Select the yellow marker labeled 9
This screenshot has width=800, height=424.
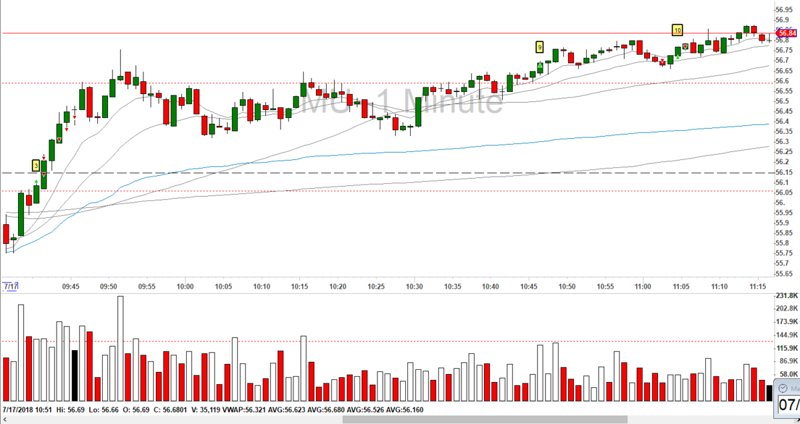point(539,47)
